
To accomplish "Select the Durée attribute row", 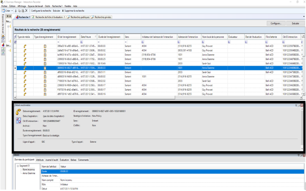I will 172,171.
